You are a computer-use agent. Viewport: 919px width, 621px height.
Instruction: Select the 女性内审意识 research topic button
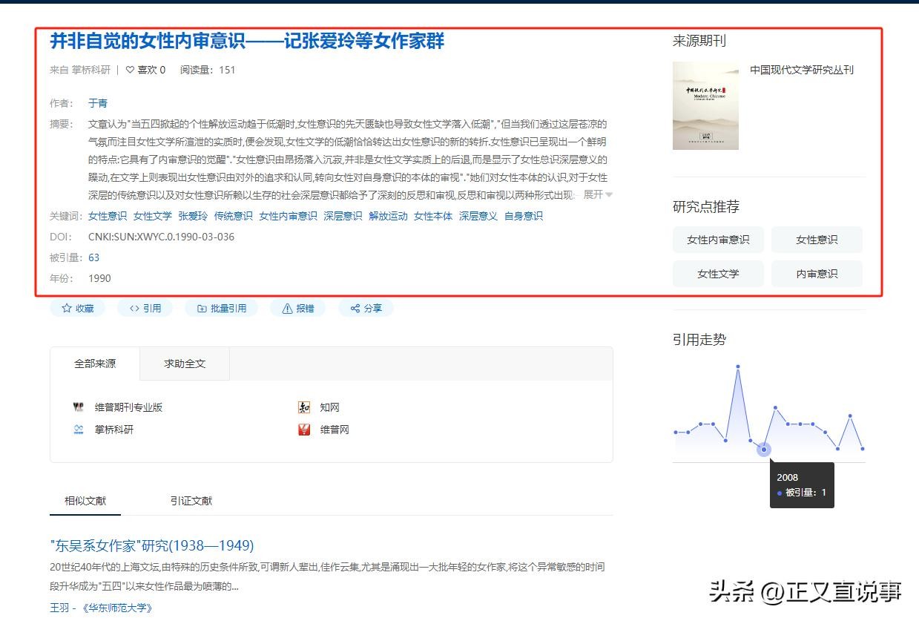coord(718,240)
